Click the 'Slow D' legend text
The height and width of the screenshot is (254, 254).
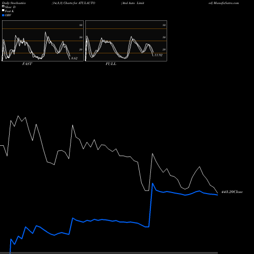(10, 7)
